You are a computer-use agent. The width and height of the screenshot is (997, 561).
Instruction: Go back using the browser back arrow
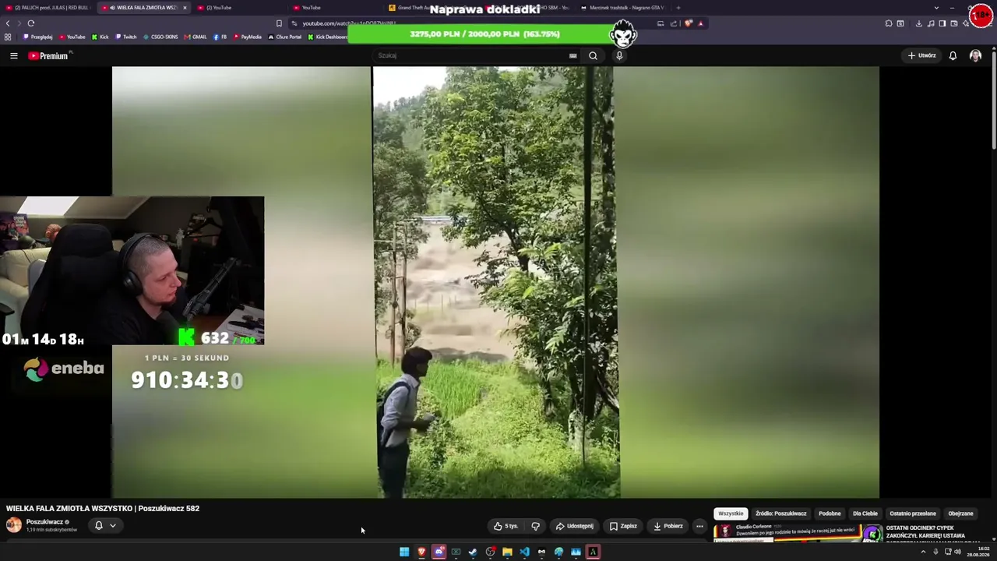tap(8, 23)
